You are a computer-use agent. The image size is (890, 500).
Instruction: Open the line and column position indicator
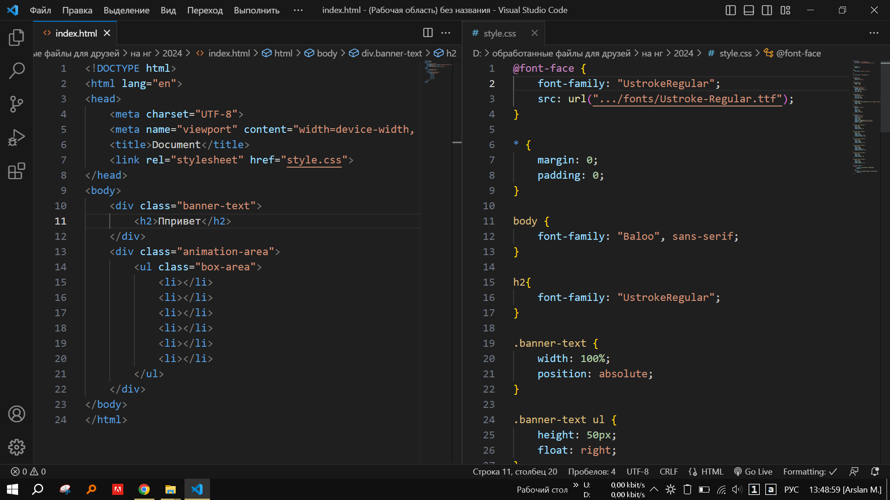pyautogui.click(x=515, y=472)
